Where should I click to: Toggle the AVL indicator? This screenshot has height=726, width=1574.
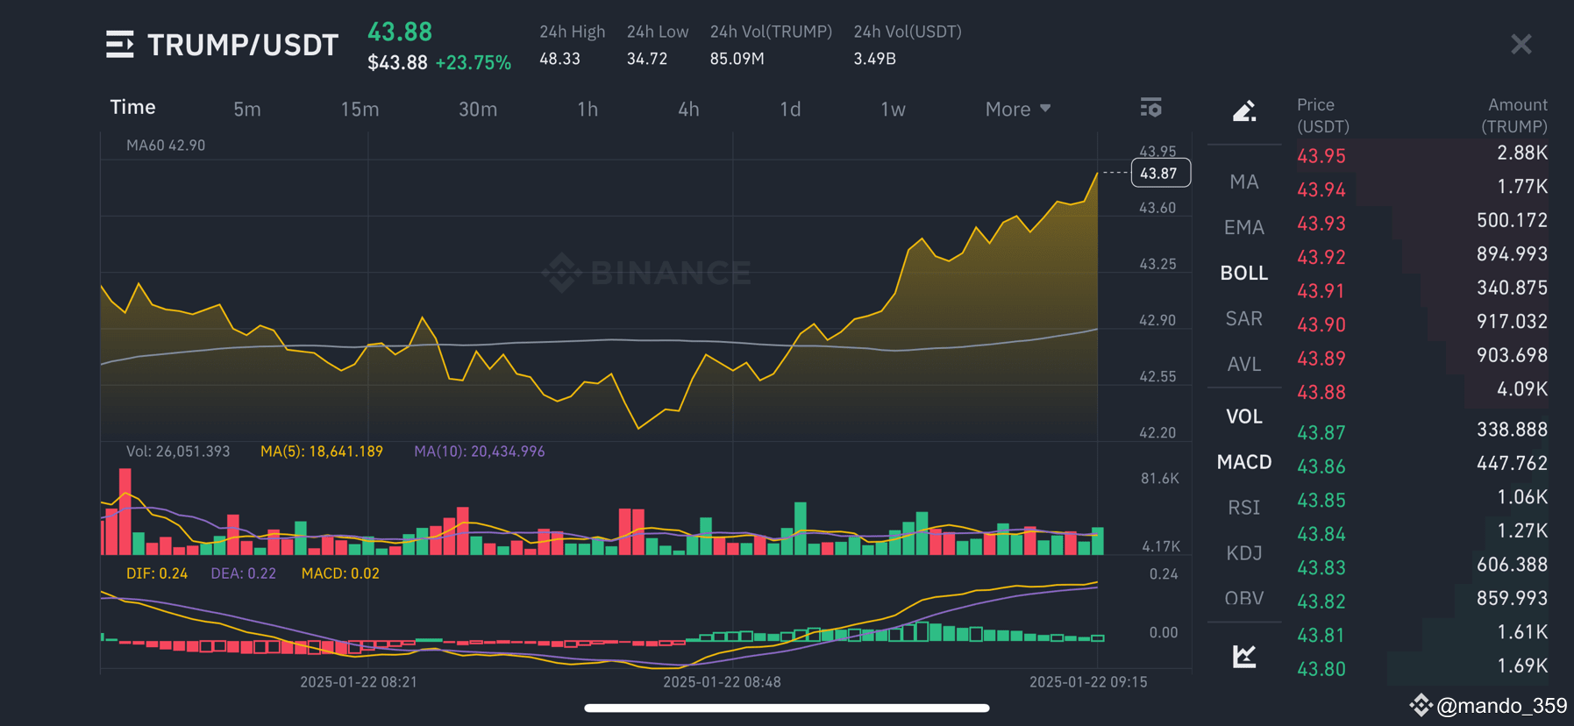(1244, 364)
